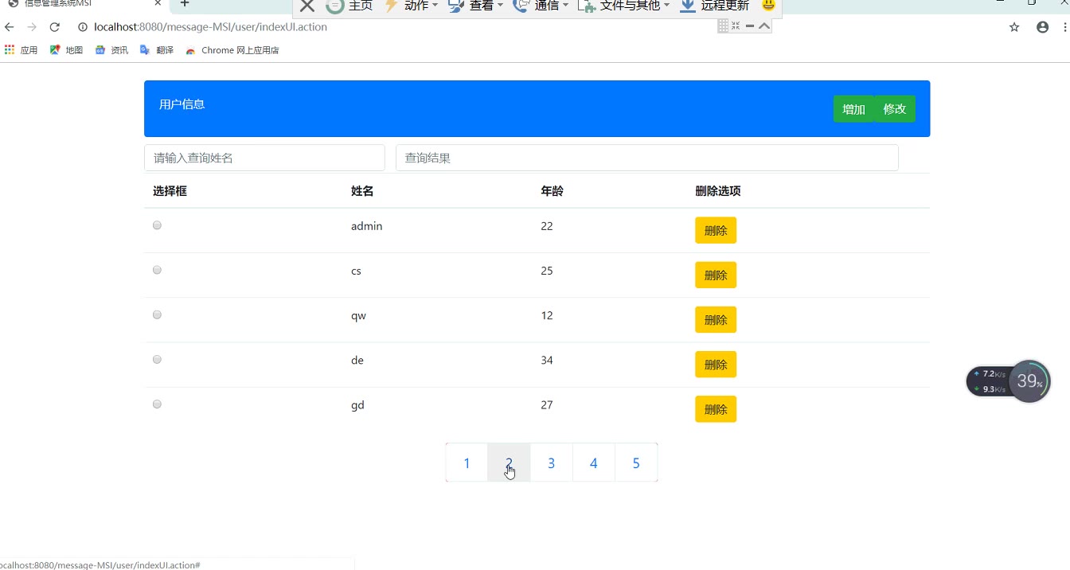Expand the 文件与其他 dropdown menu
Screen dimensions: 1070x570
point(625,6)
